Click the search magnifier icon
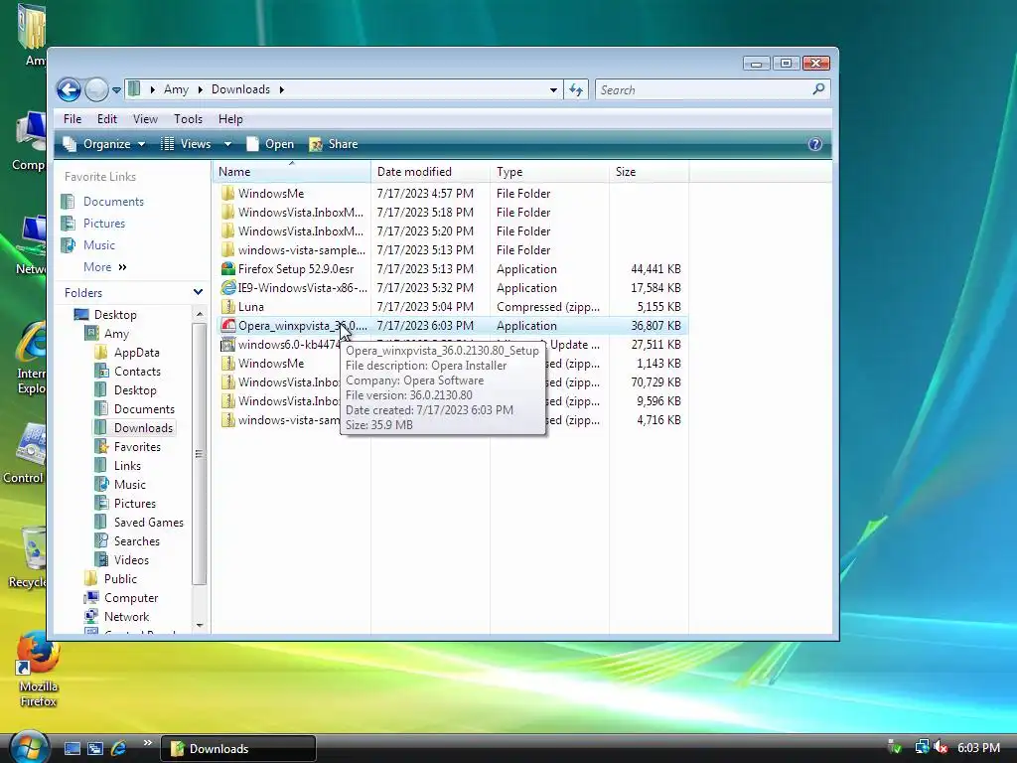The width and height of the screenshot is (1017, 763). tap(818, 88)
